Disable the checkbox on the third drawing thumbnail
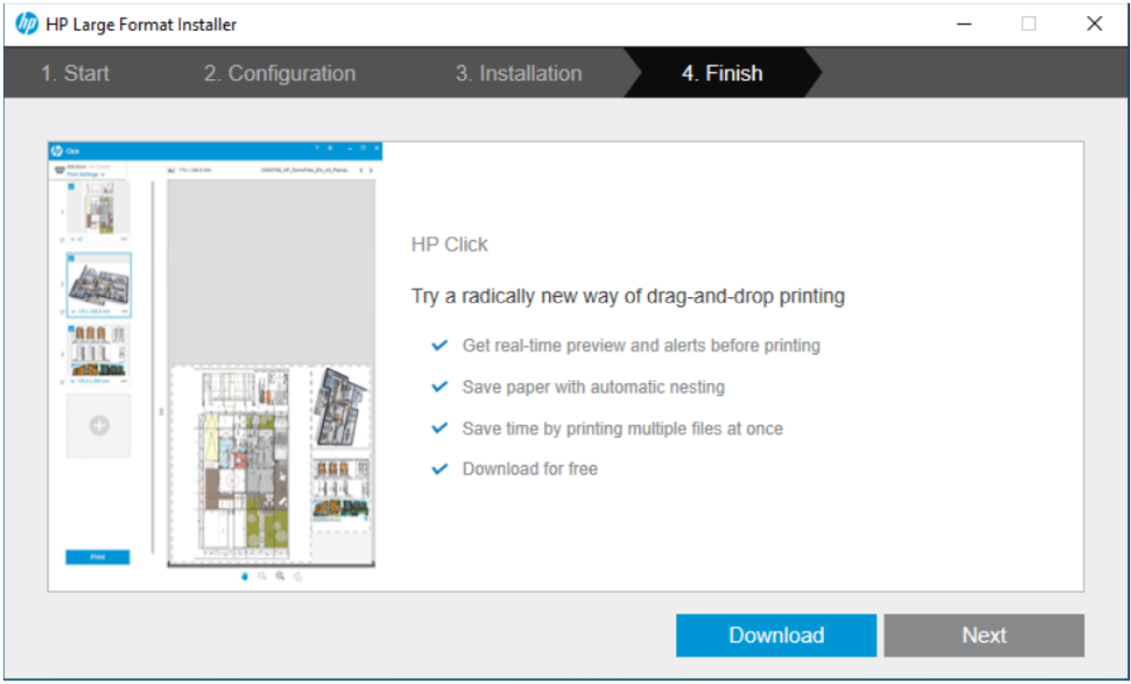 pyautogui.click(x=73, y=327)
